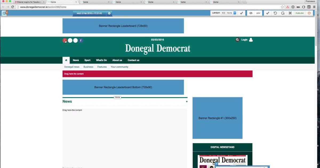Open the Chrome hamburger menu
This screenshot has height=168, width=320.
(x=314, y=7)
